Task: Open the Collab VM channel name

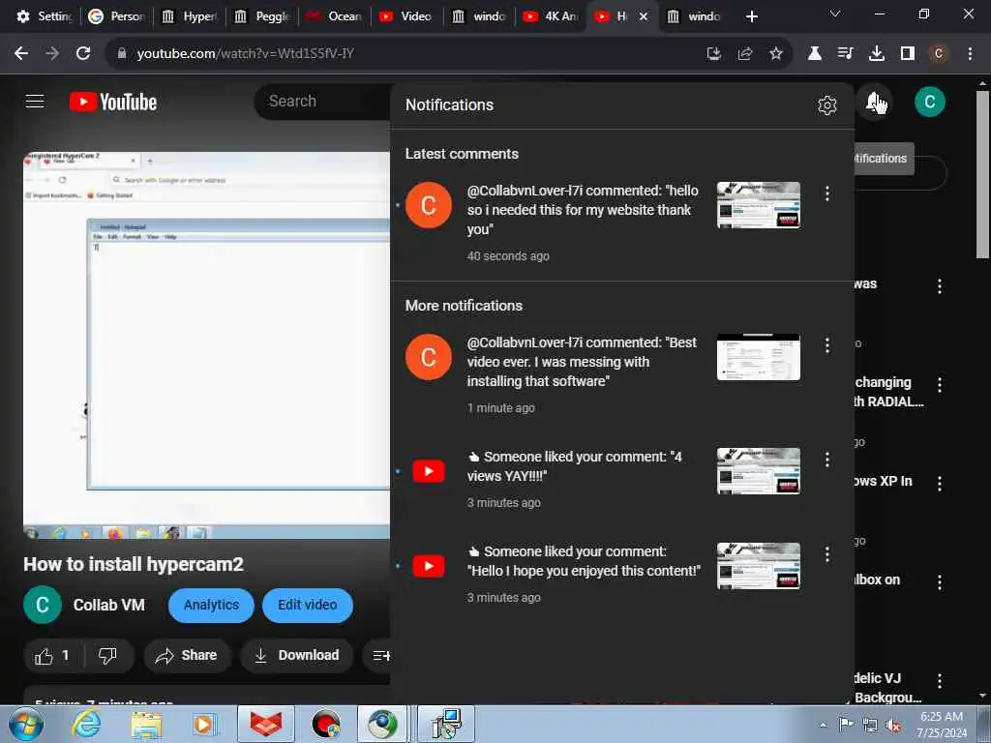Action: click(108, 606)
